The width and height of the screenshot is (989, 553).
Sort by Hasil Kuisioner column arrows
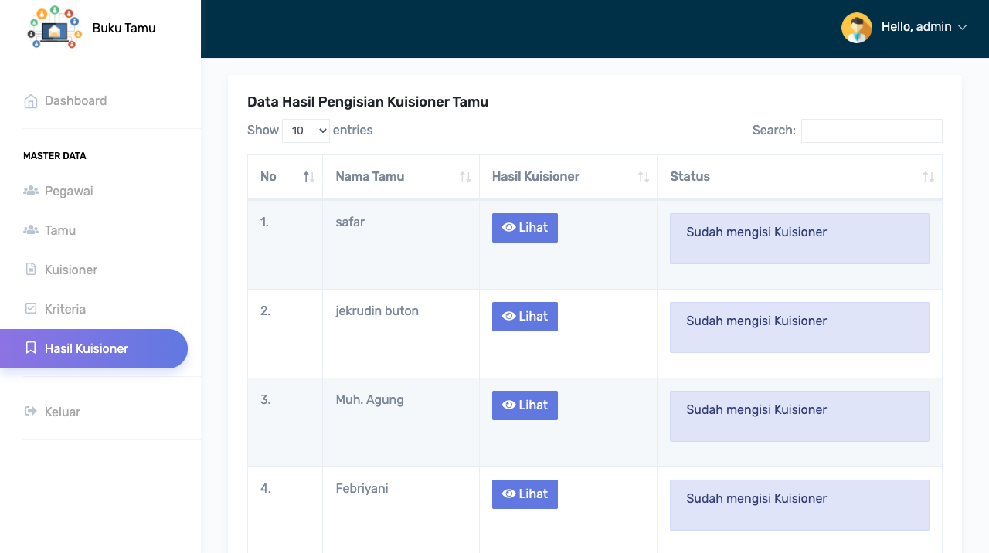coord(643,177)
